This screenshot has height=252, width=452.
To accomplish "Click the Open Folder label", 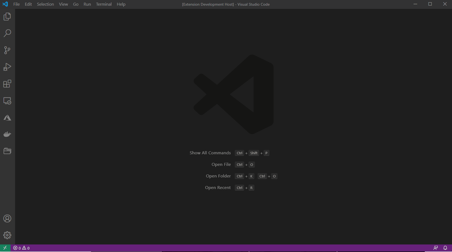I will coord(218,176).
